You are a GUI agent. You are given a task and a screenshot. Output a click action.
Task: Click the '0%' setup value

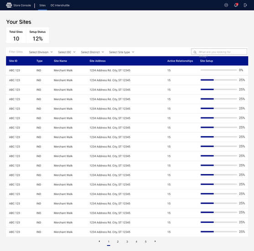pyautogui.click(x=241, y=70)
